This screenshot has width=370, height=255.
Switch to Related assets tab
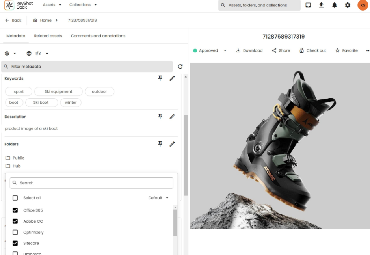click(48, 36)
